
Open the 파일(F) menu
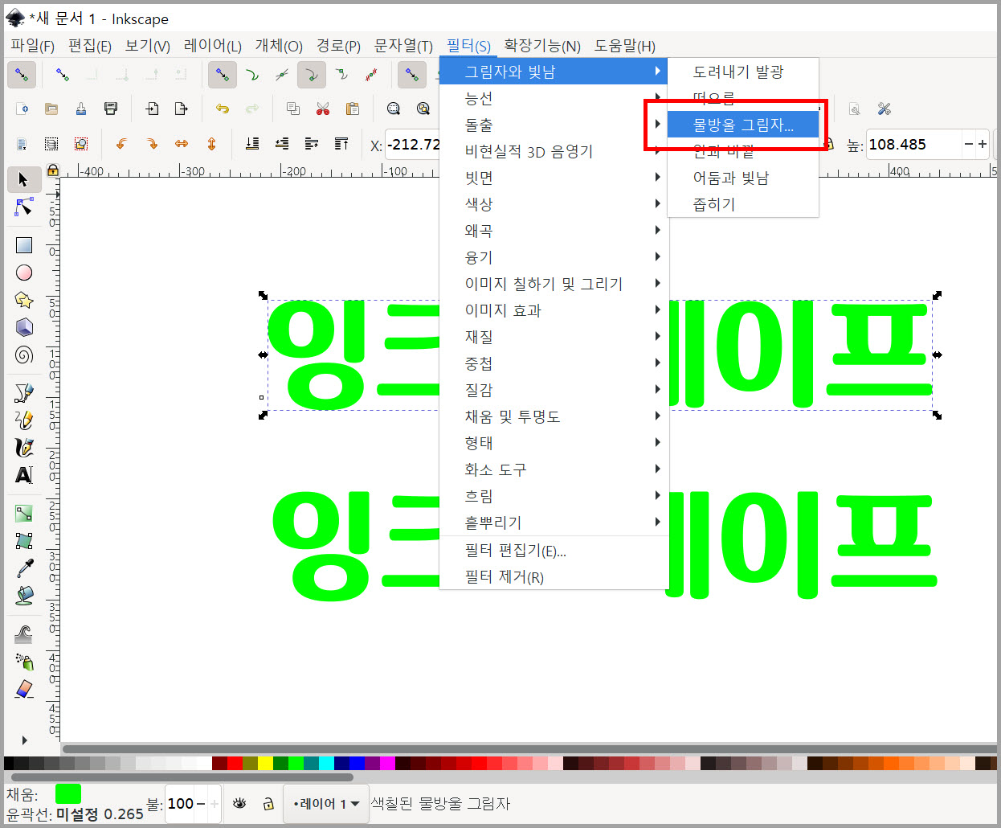coord(33,46)
